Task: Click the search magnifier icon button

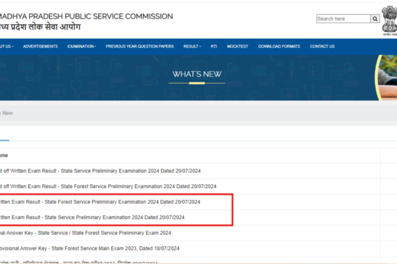Action: coord(375,18)
